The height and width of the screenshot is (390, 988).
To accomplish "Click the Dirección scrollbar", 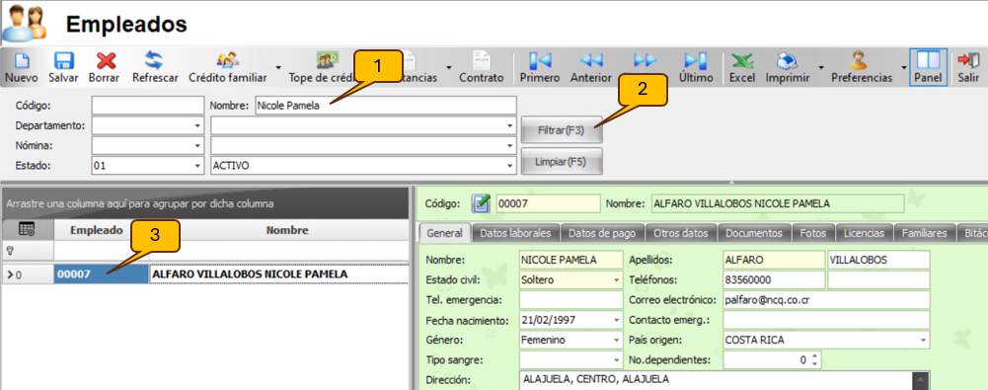I will click(x=922, y=380).
